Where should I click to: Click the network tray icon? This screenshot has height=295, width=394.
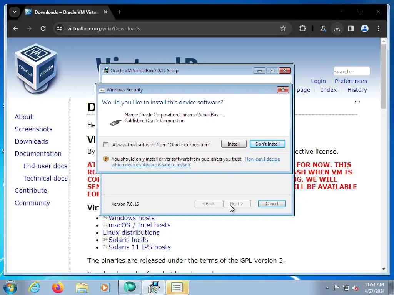click(346, 288)
